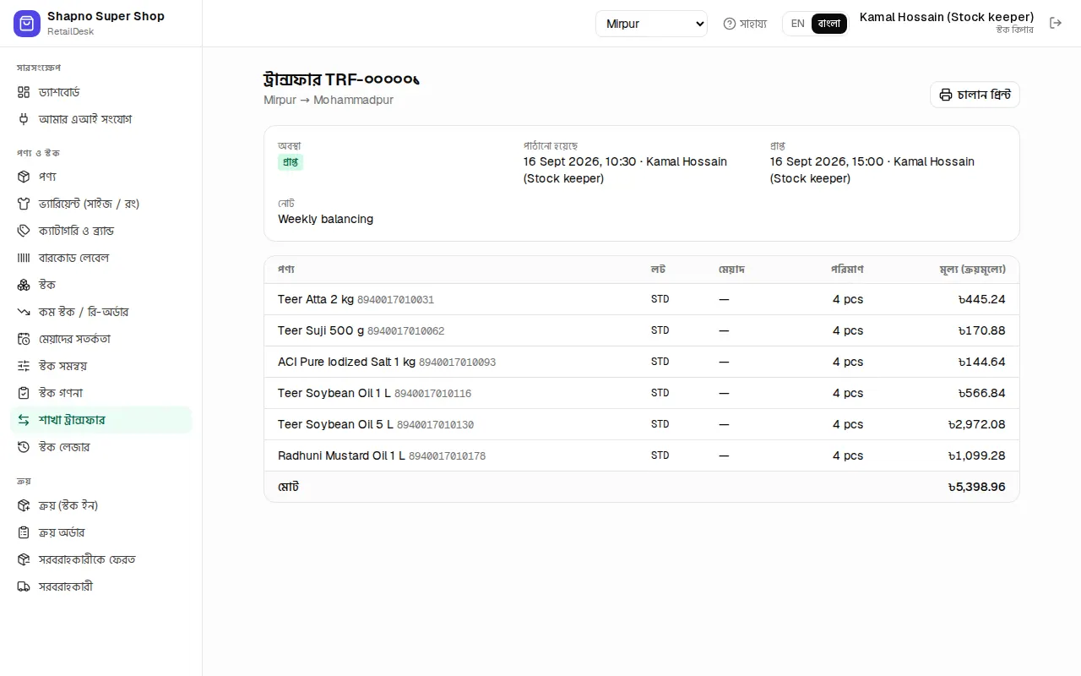
Task: Switch language to বাংলা
Action: pos(829,24)
